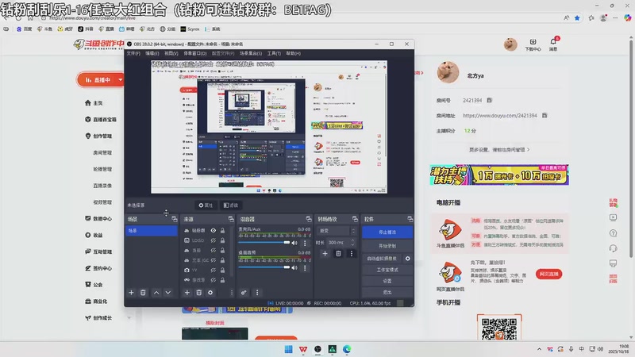Image resolution: width=635 pixels, height=357 pixels.
Task: Click the help question-mark icon on right sidebar
Action: click(x=613, y=233)
